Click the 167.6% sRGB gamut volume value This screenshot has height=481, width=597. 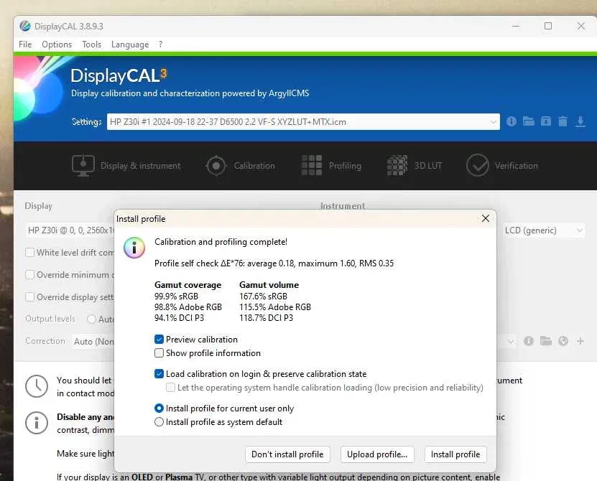point(263,296)
